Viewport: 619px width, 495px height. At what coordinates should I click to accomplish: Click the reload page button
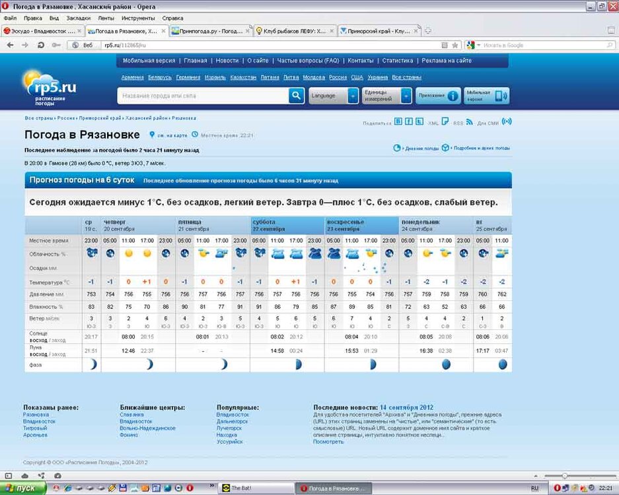pos(41,45)
